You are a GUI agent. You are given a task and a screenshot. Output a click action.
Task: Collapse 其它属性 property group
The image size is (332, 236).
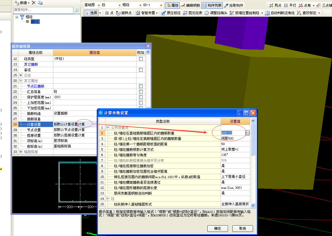pyautogui.click(x=21, y=81)
